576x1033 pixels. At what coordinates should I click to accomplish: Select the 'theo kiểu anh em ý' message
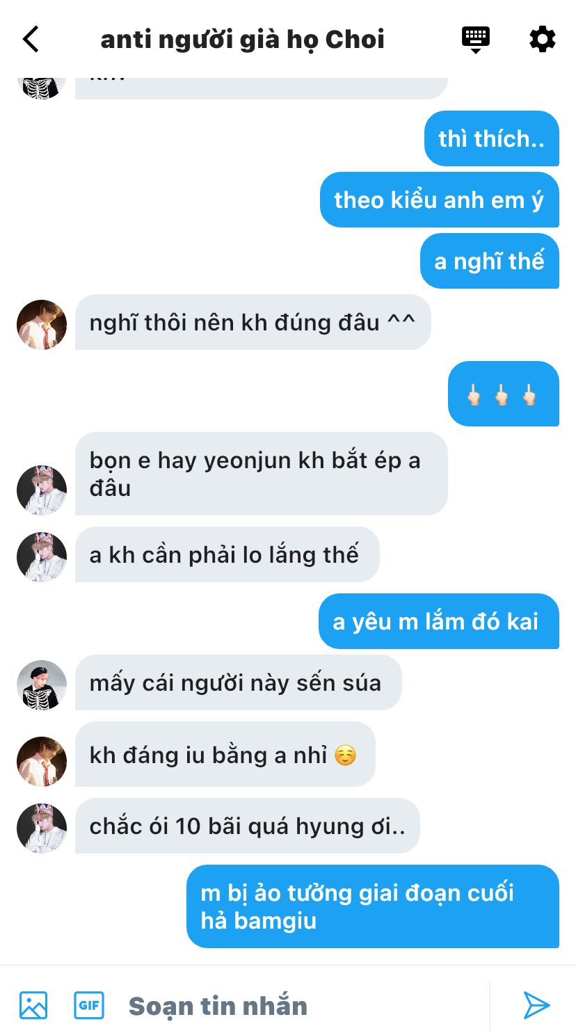coord(440,200)
